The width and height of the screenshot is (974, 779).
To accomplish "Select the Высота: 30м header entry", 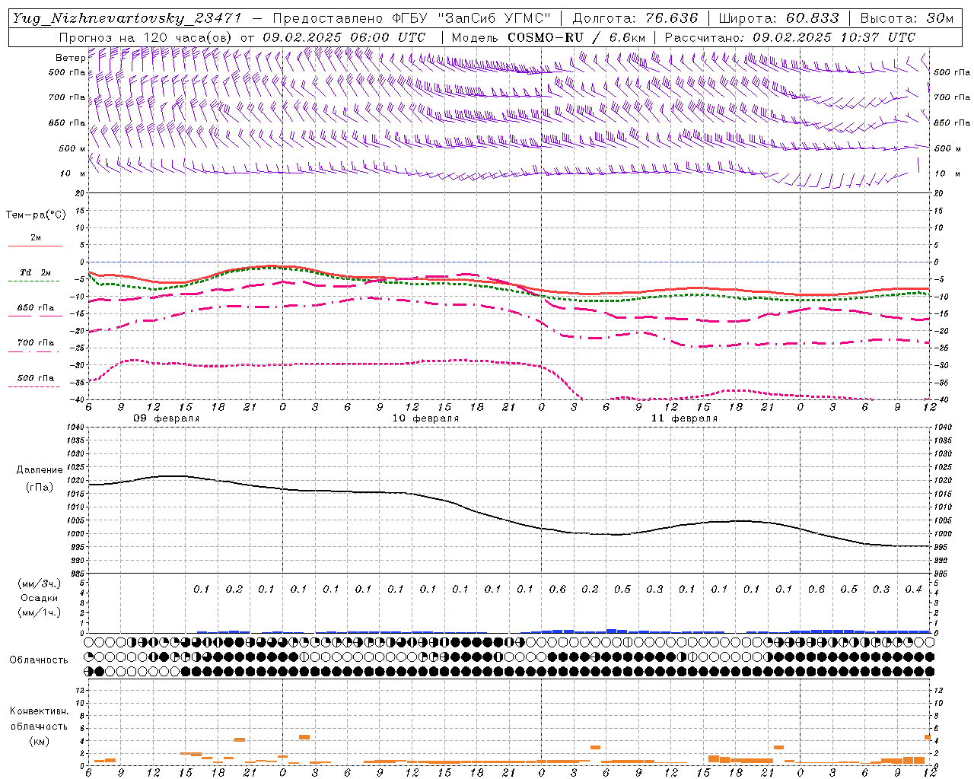I will [x=906, y=18].
